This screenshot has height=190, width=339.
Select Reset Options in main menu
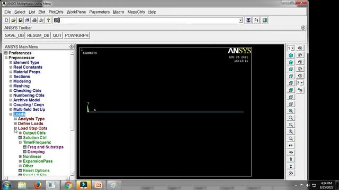[x=36, y=170]
